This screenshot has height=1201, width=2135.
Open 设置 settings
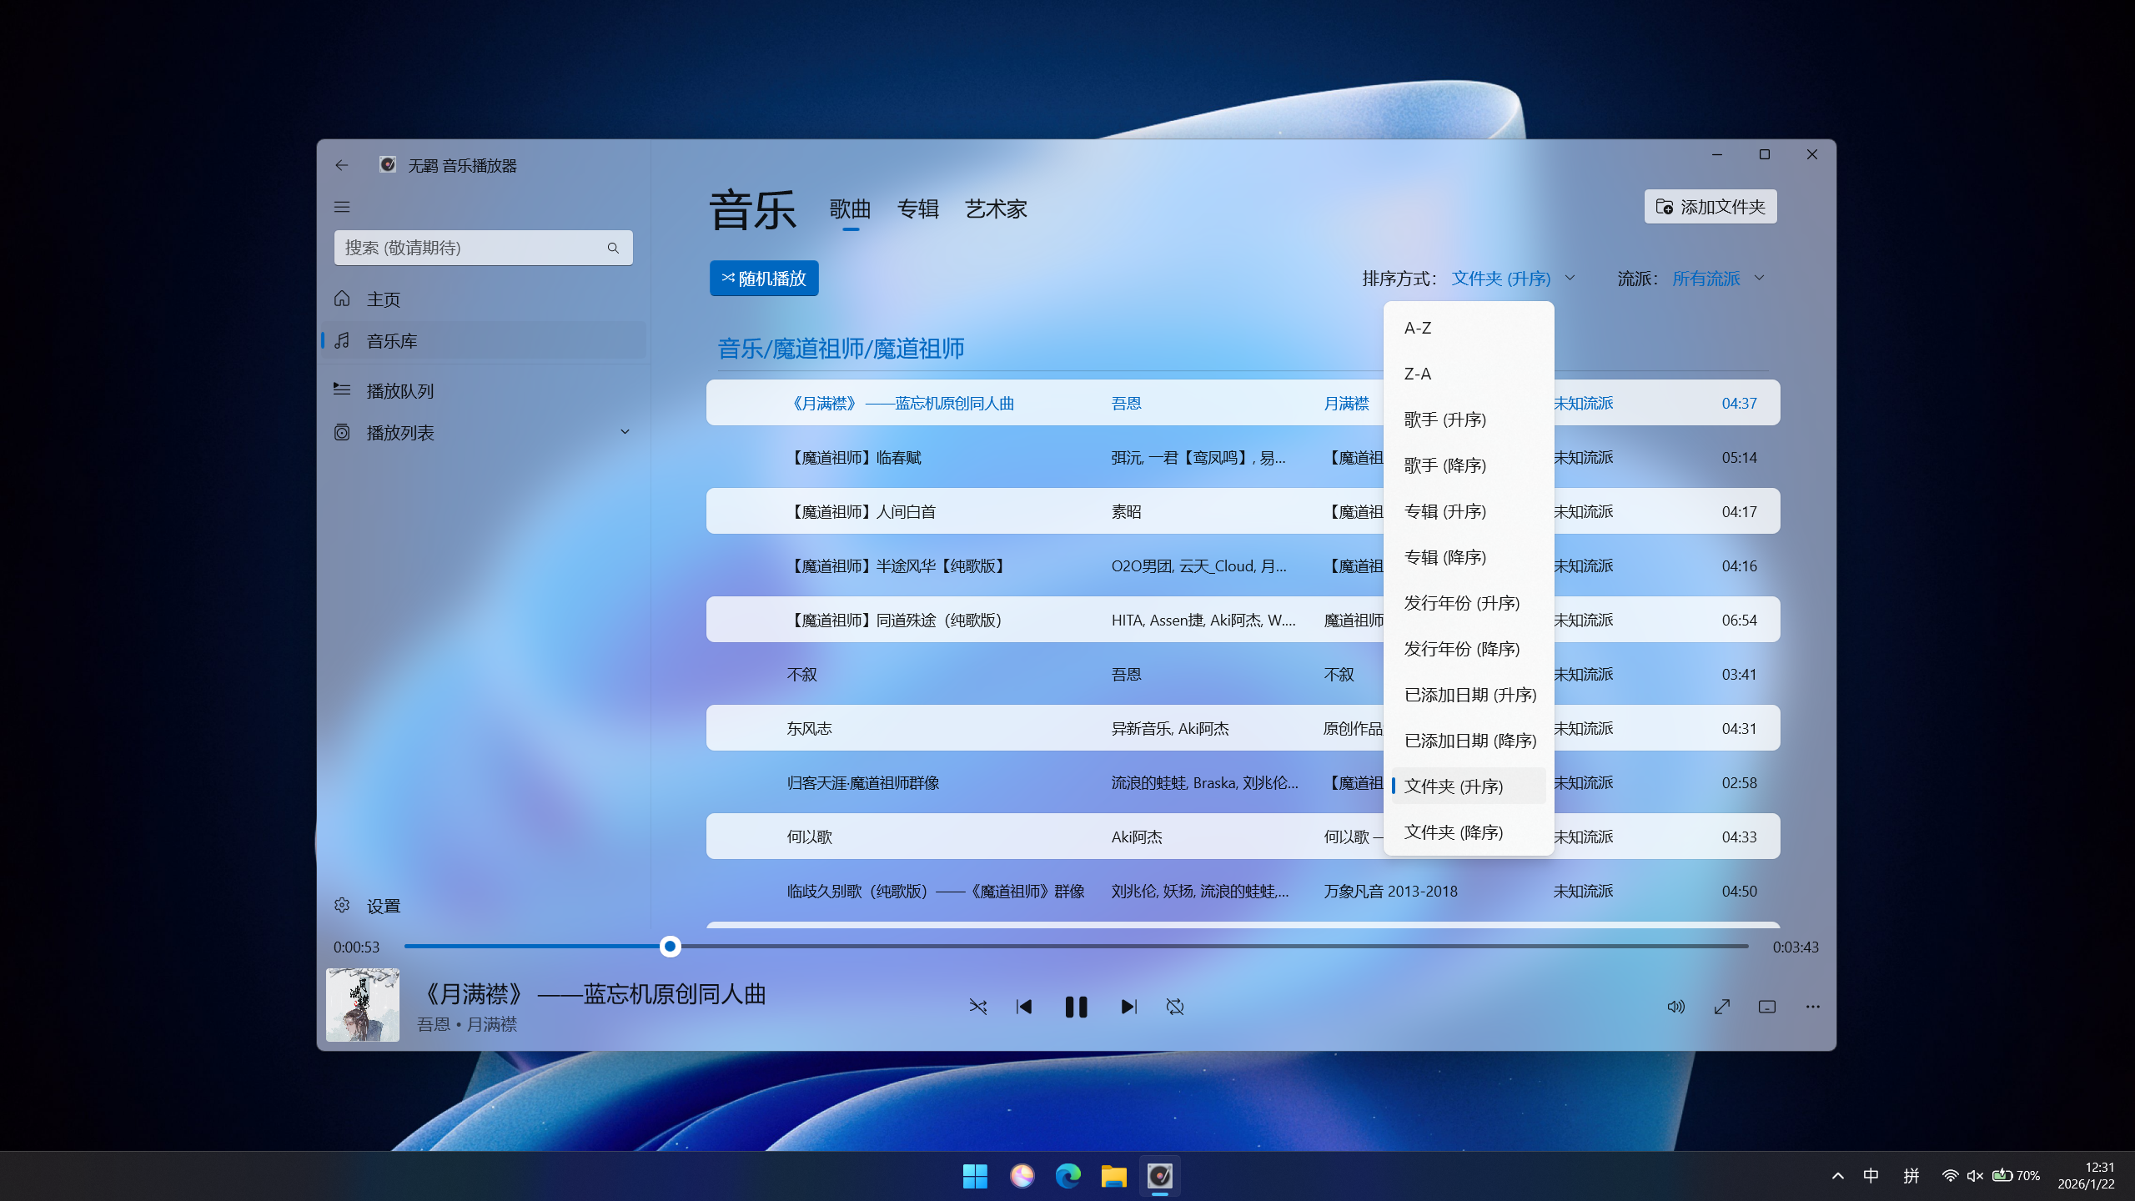click(x=484, y=906)
